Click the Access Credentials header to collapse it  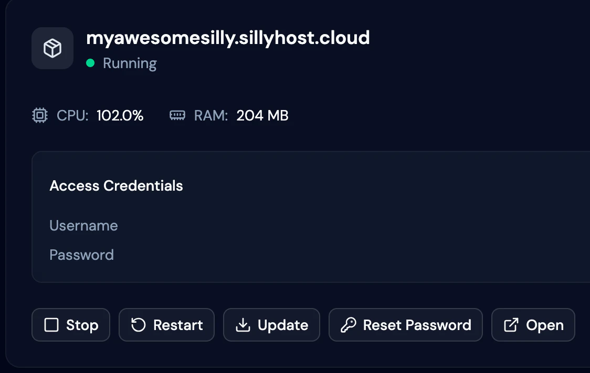pos(116,186)
